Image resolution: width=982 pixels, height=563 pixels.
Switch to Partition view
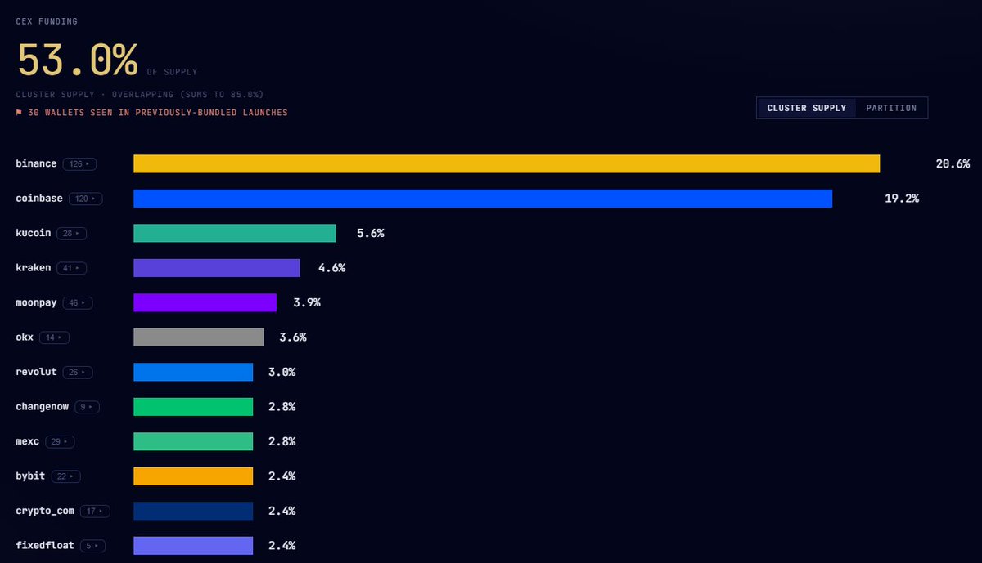[891, 108]
